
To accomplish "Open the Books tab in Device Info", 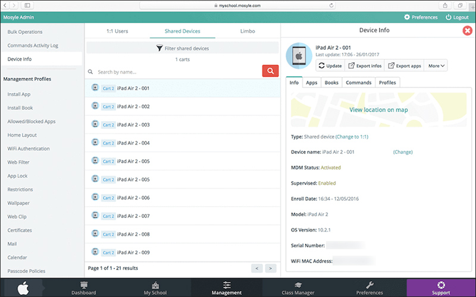I will (331, 83).
